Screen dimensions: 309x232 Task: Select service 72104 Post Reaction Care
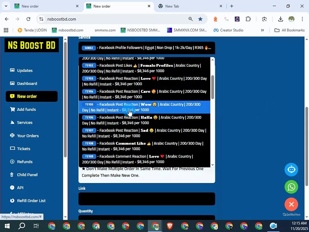(x=145, y=94)
